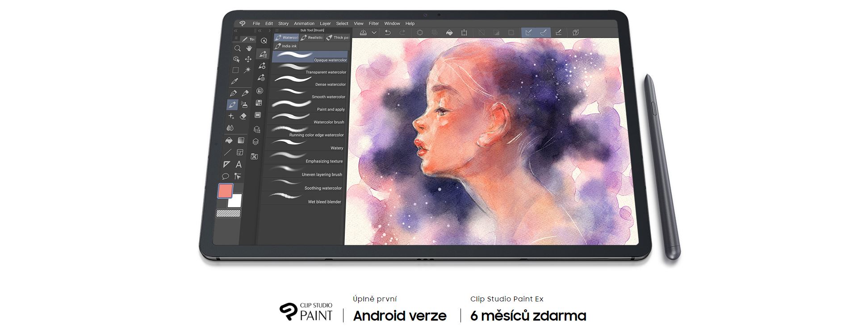
Task: Click the Fill bucket tool in toolbox
Action: pyautogui.click(x=229, y=140)
